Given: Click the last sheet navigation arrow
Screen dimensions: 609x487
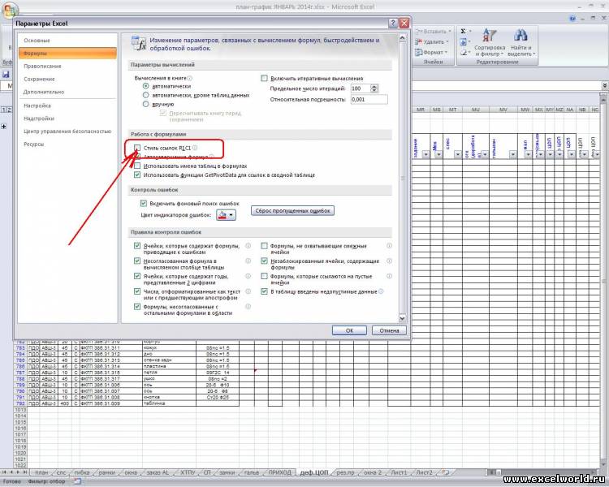Looking at the screenshot, I should pyautogui.click(x=25, y=472).
